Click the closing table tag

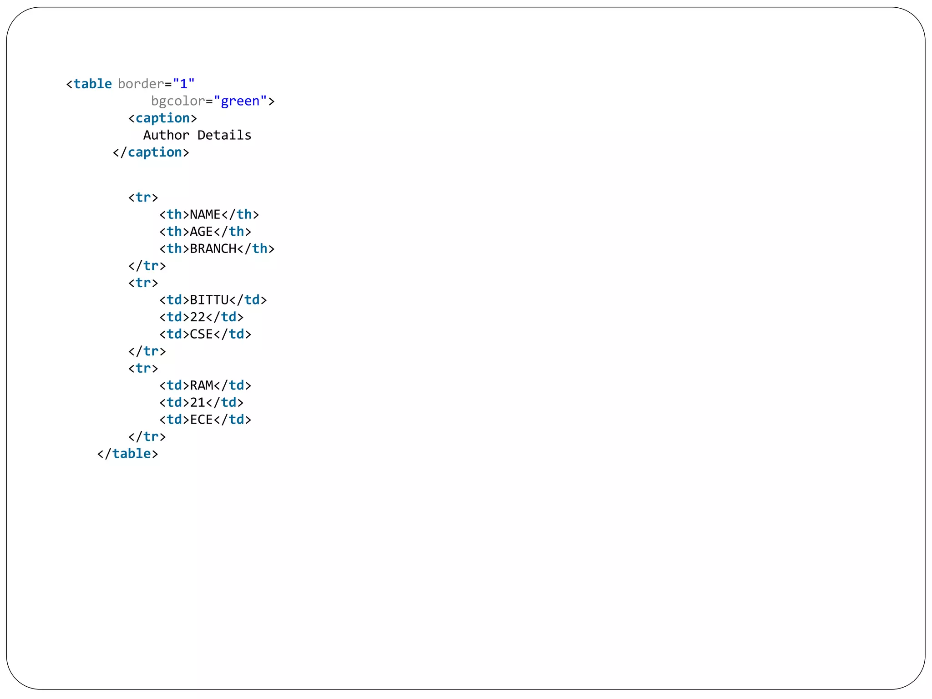click(x=127, y=454)
